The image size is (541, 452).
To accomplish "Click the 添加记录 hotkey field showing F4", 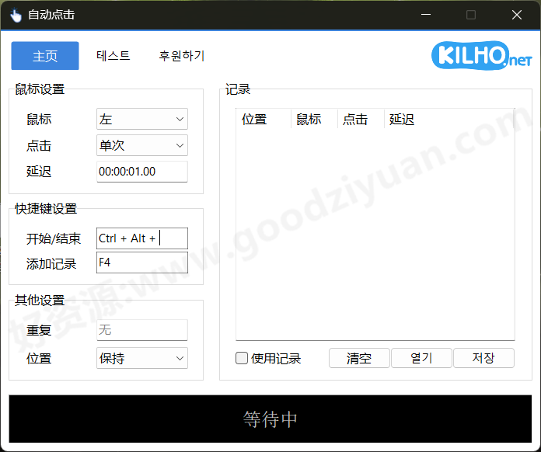I will click(142, 263).
